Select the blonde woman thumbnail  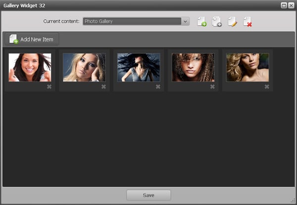(x=84, y=67)
